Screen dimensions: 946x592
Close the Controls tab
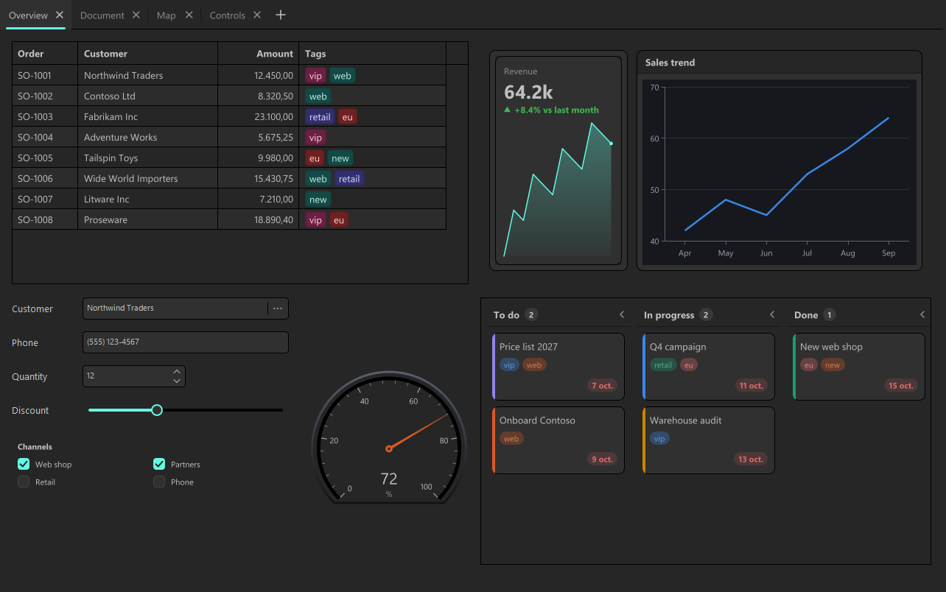(257, 15)
